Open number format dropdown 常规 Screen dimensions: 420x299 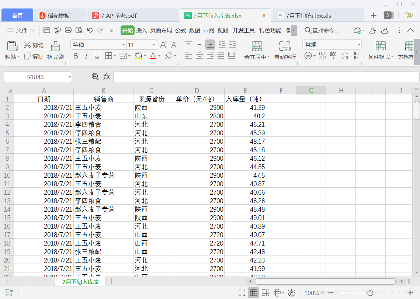pos(359,45)
